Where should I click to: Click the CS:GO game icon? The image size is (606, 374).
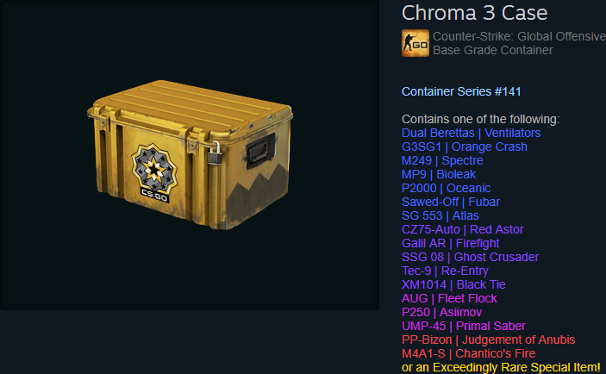(415, 43)
